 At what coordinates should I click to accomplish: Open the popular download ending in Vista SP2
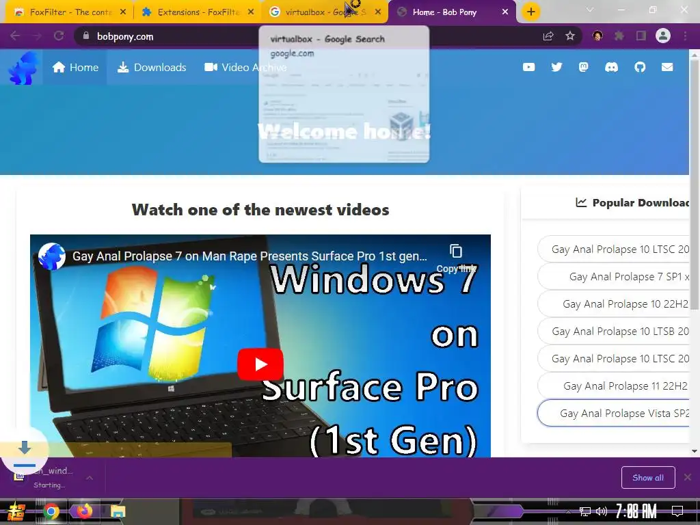coord(614,413)
